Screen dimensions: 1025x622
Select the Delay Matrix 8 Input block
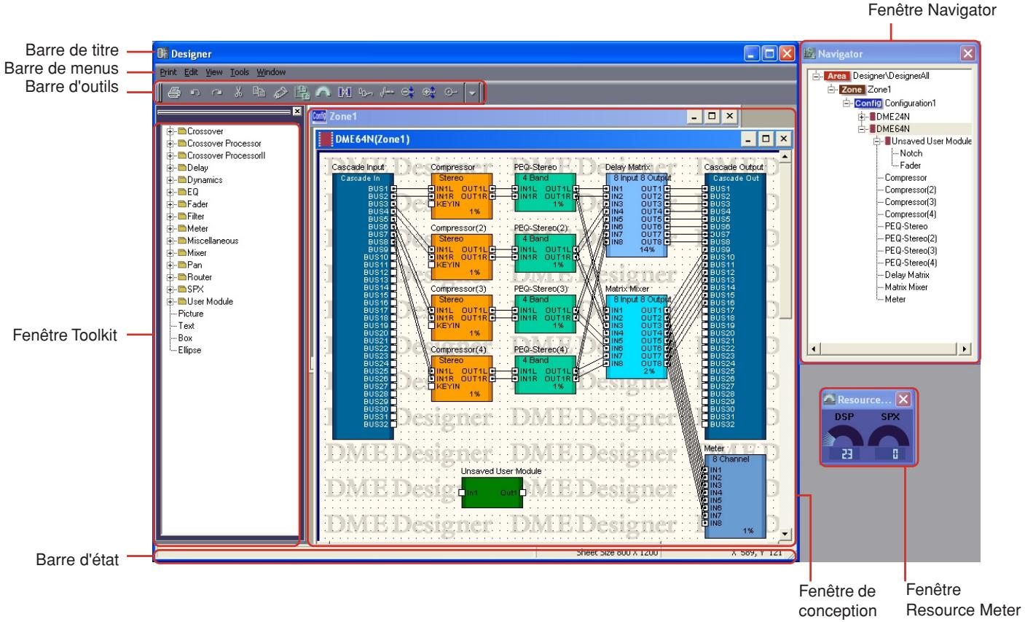[x=637, y=214]
